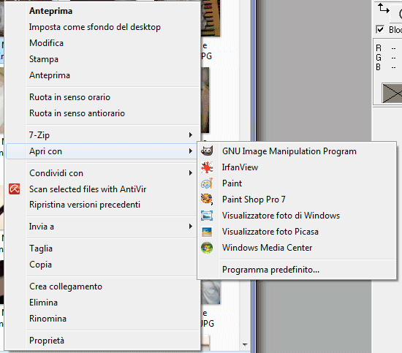
Task: Click the AntiVir red umbrella icon
Action: pyautogui.click(x=15, y=189)
